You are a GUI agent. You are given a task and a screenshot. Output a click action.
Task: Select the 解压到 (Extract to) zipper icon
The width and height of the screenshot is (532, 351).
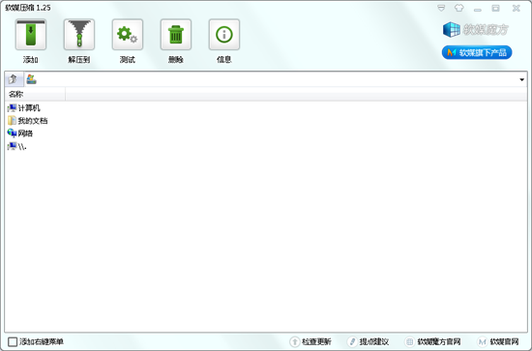click(x=79, y=35)
